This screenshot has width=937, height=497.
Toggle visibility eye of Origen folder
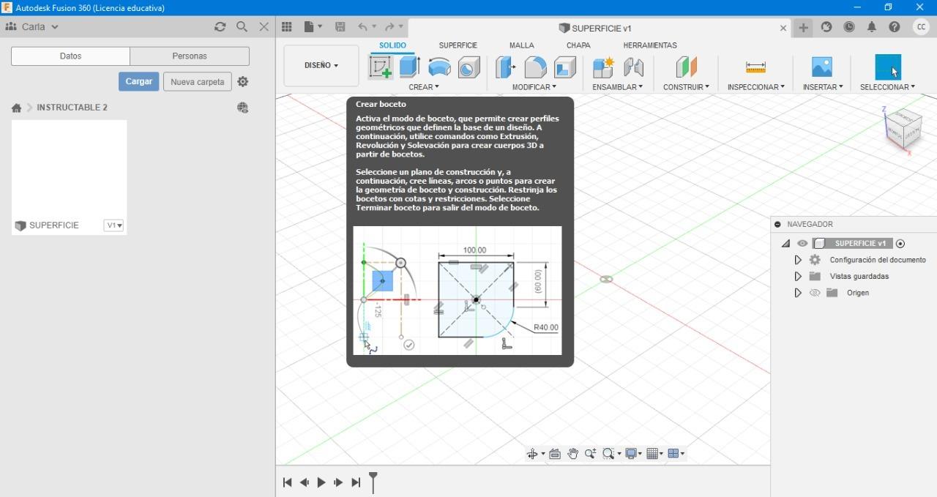[815, 293]
